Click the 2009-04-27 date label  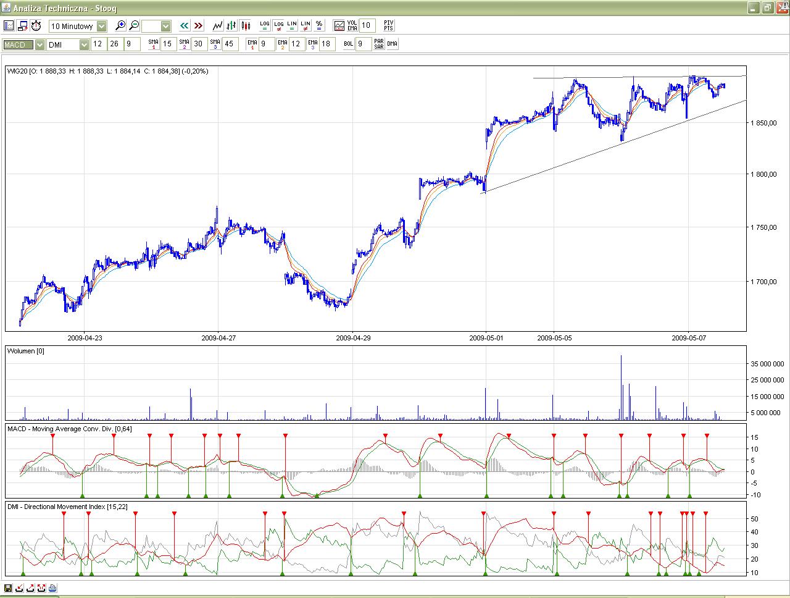pyautogui.click(x=218, y=338)
